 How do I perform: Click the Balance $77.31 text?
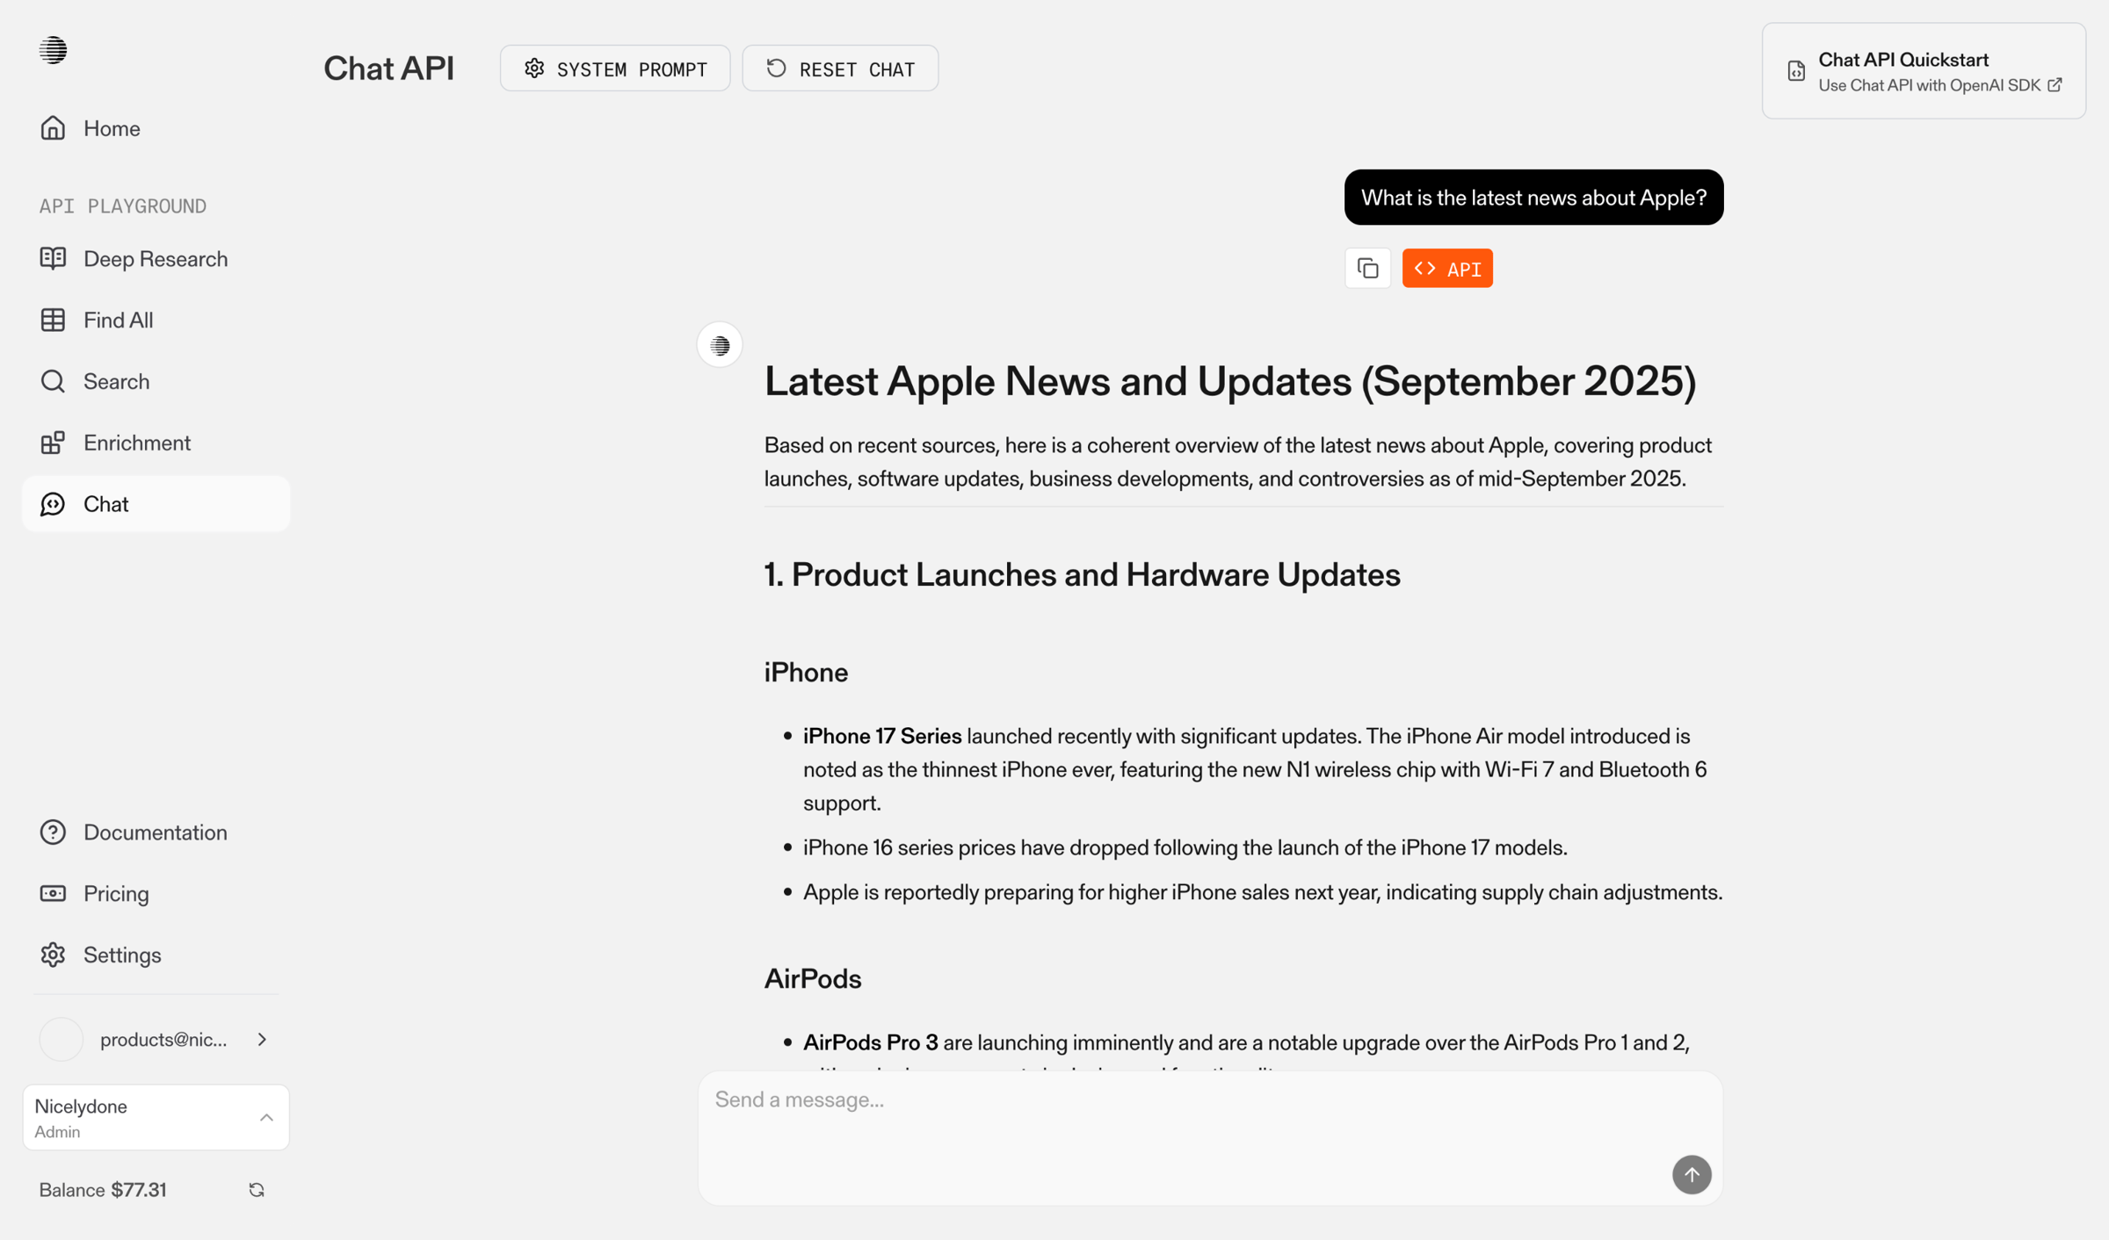click(103, 1190)
